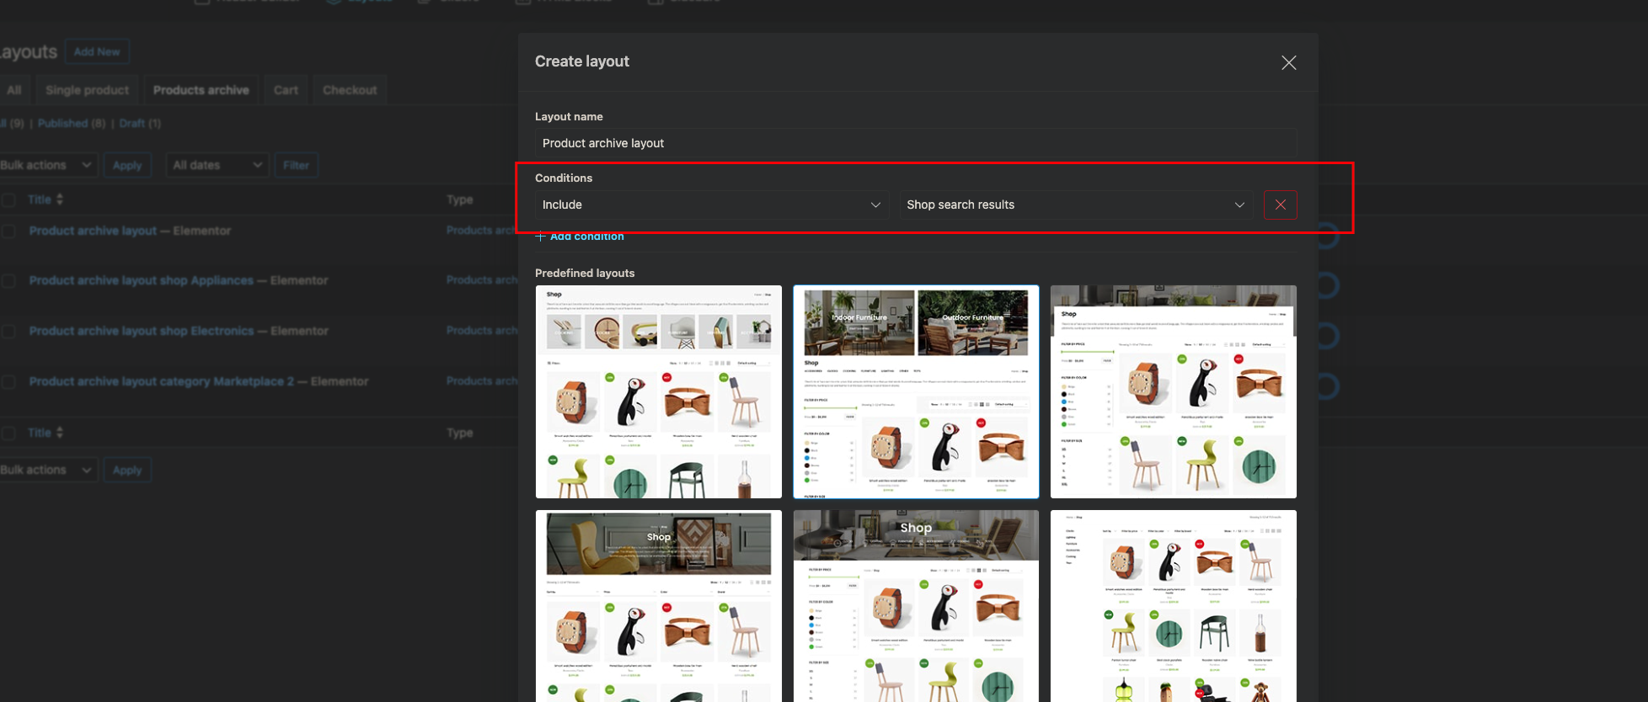
Task: Click the Products archive type in Appliances row
Action: coord(482,280)
